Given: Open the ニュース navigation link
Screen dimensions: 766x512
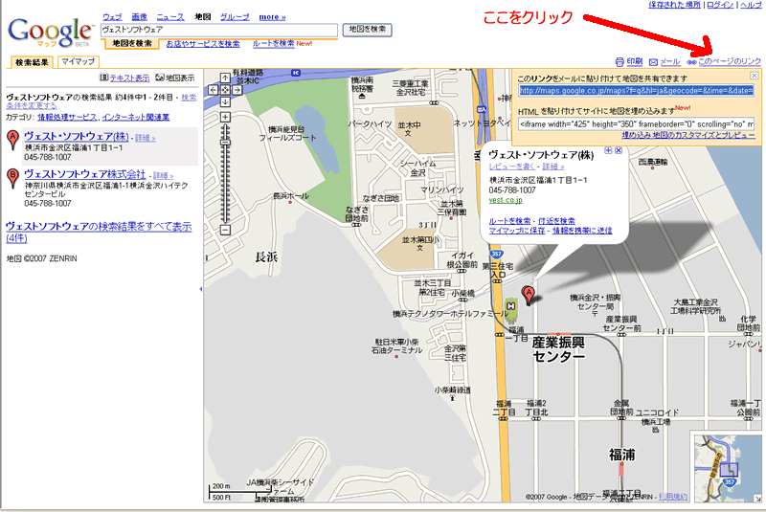Looking at the screenshot, I should [x=170, y=17].
